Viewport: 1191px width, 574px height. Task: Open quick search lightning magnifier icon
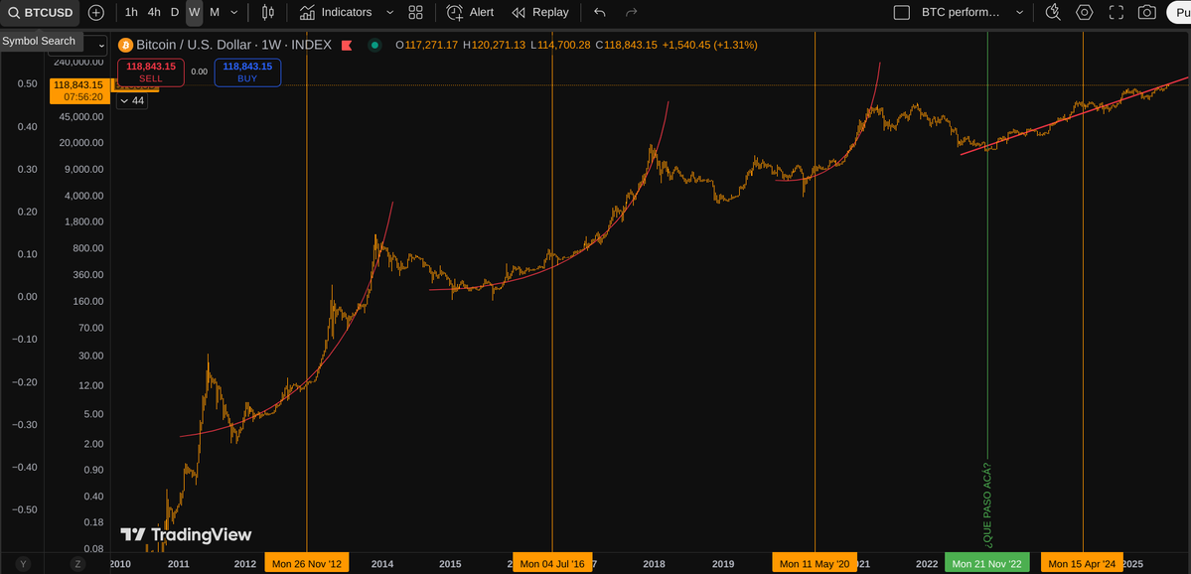1053,12
